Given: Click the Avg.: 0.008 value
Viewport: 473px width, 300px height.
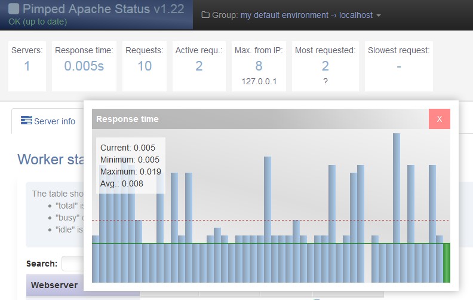Looking at the screenshot, I should coord(122,183).
